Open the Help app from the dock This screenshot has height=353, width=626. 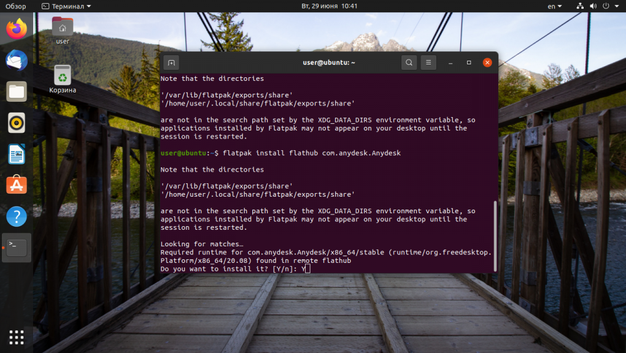16,216
